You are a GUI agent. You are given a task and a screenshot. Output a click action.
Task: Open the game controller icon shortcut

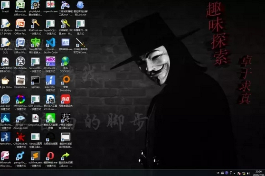pos(66,8)
